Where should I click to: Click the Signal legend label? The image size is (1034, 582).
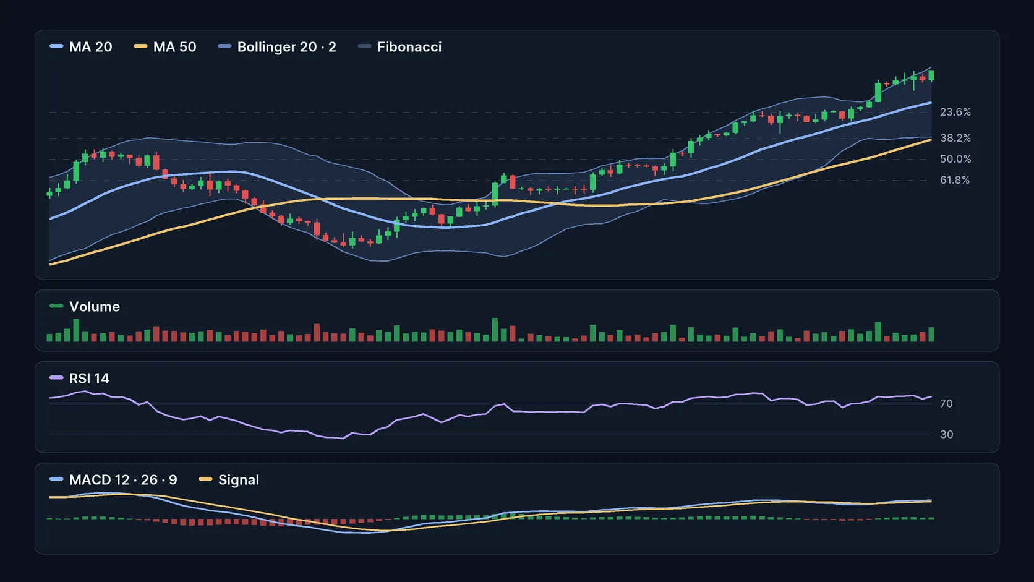(239, 480)
